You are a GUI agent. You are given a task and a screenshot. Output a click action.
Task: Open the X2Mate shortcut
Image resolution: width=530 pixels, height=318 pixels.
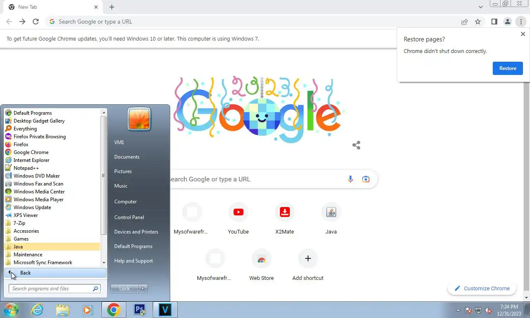coord(284,219)
